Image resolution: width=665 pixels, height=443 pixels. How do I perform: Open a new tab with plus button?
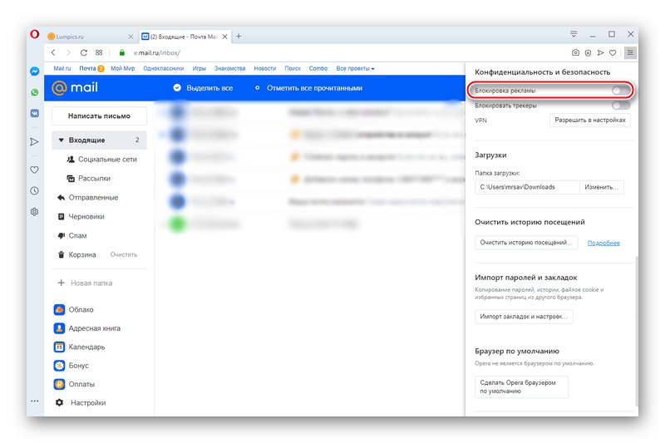click(x=239, y=37)
